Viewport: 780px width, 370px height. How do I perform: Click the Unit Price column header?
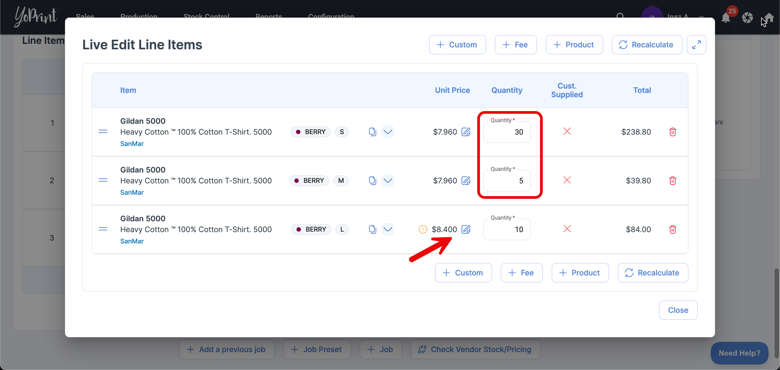[x=452, y=90]
